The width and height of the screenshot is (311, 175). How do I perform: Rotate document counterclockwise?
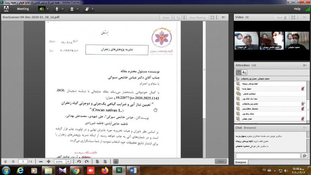pyautogui.click(x=79, y=161)
